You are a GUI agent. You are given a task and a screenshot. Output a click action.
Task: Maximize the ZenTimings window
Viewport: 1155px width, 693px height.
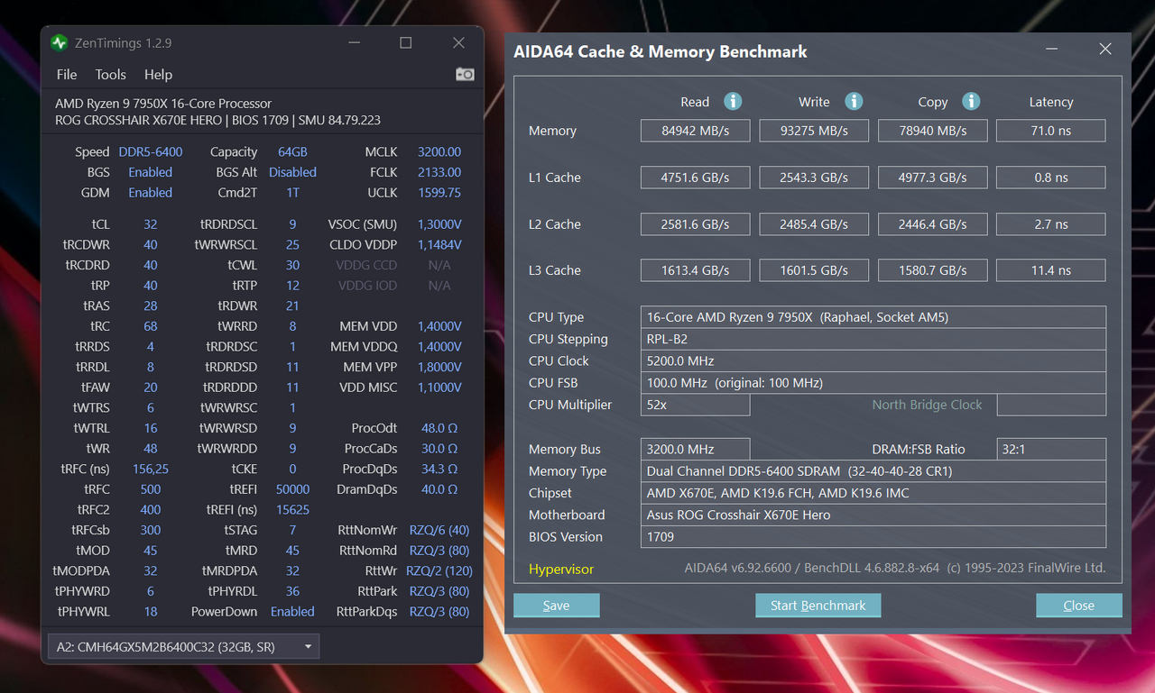click(406, 43)
